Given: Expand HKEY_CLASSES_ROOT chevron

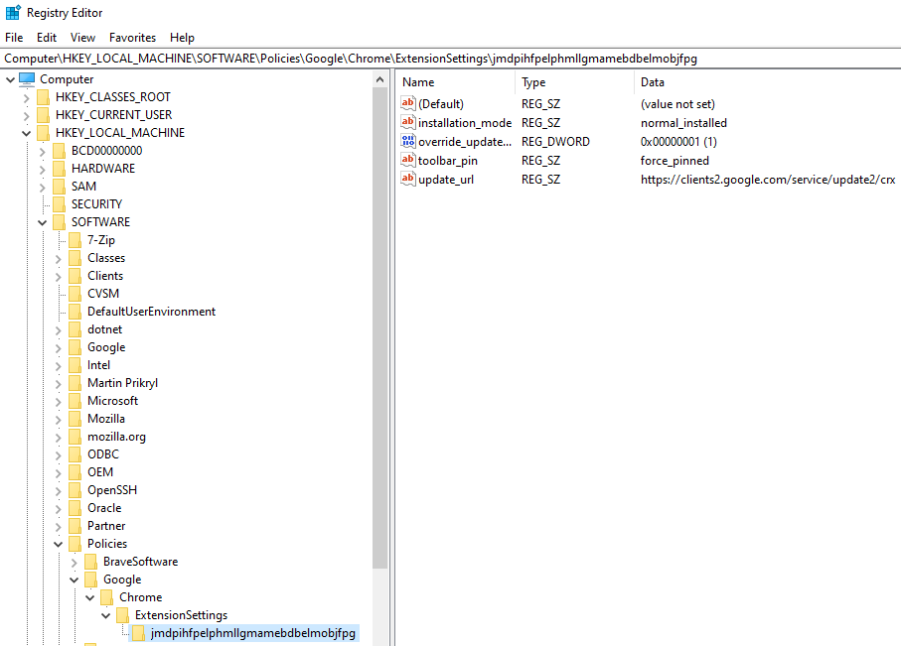Looking at the screenshot, I should [27, 97].
